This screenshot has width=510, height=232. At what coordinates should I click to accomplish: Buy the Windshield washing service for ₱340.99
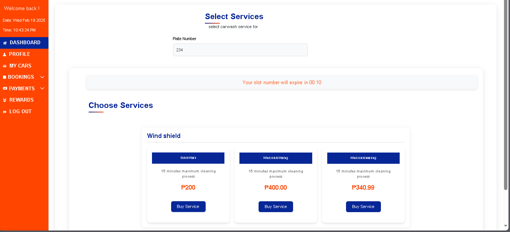pos(363,207)
